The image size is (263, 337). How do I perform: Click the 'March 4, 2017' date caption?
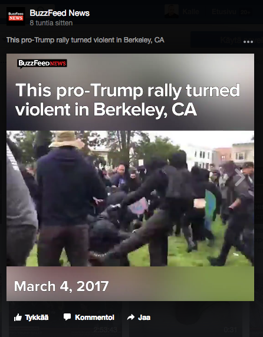61,286
